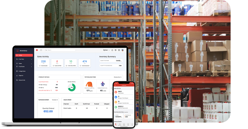Click the Inventory logo icon in sidebar
Screen dimensions: 248x129
(x=17, y=50)
